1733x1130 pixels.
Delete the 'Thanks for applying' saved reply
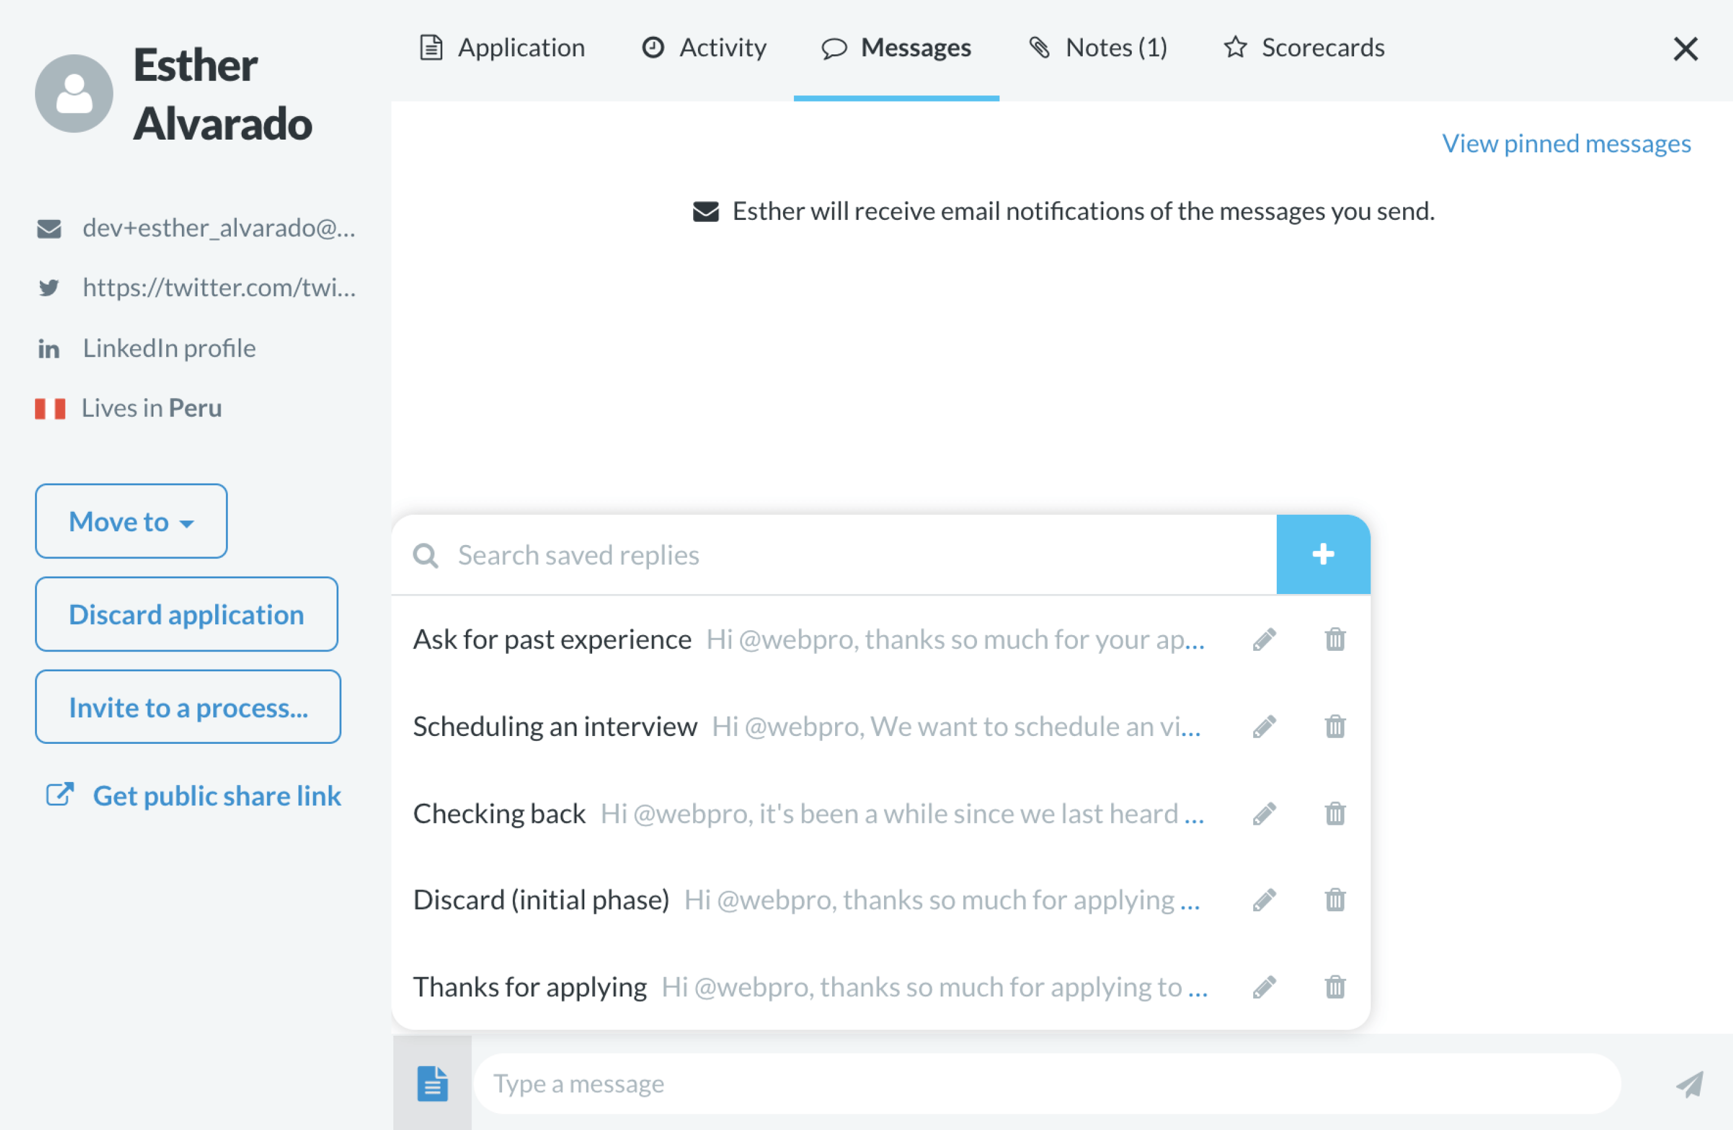tap(1335, 987)
